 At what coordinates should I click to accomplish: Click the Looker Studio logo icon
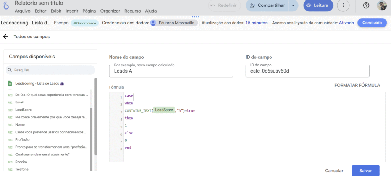pos(6,6)
